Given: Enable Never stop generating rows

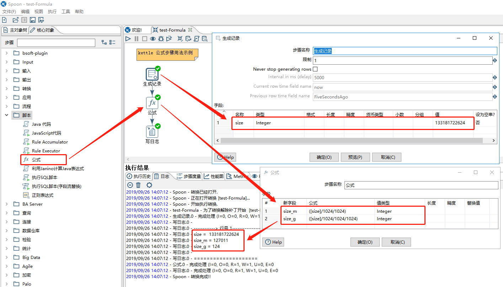Looking at the screenshot, I should pyautogui.click(x=315, y=69).
